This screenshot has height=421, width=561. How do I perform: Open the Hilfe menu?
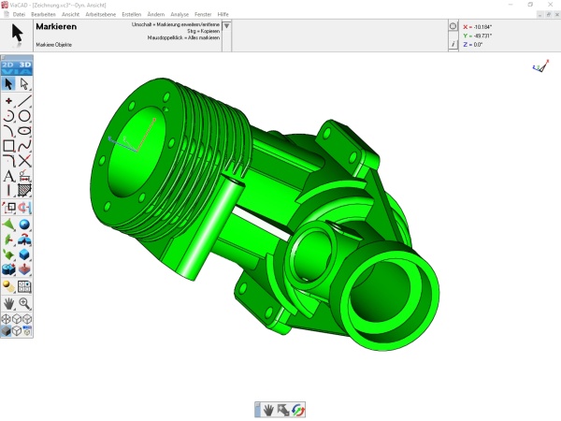[223, 14]
